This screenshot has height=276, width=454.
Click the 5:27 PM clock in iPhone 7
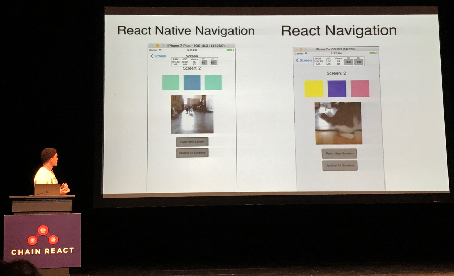coord(336,53)
